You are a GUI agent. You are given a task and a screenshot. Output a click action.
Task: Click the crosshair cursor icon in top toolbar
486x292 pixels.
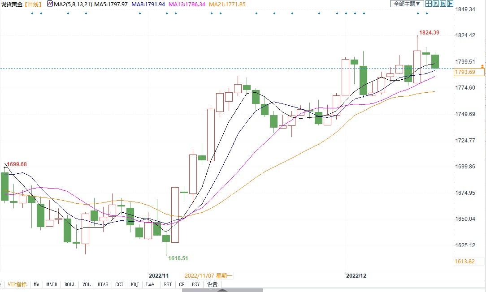click(429, 4)
